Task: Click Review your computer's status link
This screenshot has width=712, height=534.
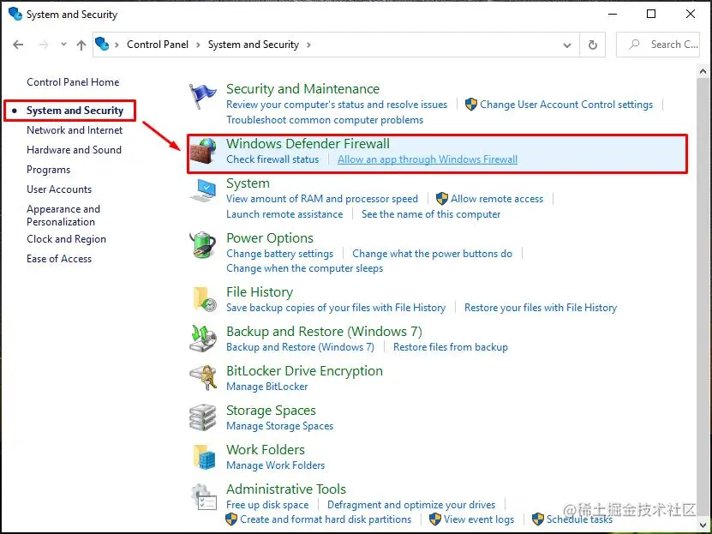Action: [337, 105]
